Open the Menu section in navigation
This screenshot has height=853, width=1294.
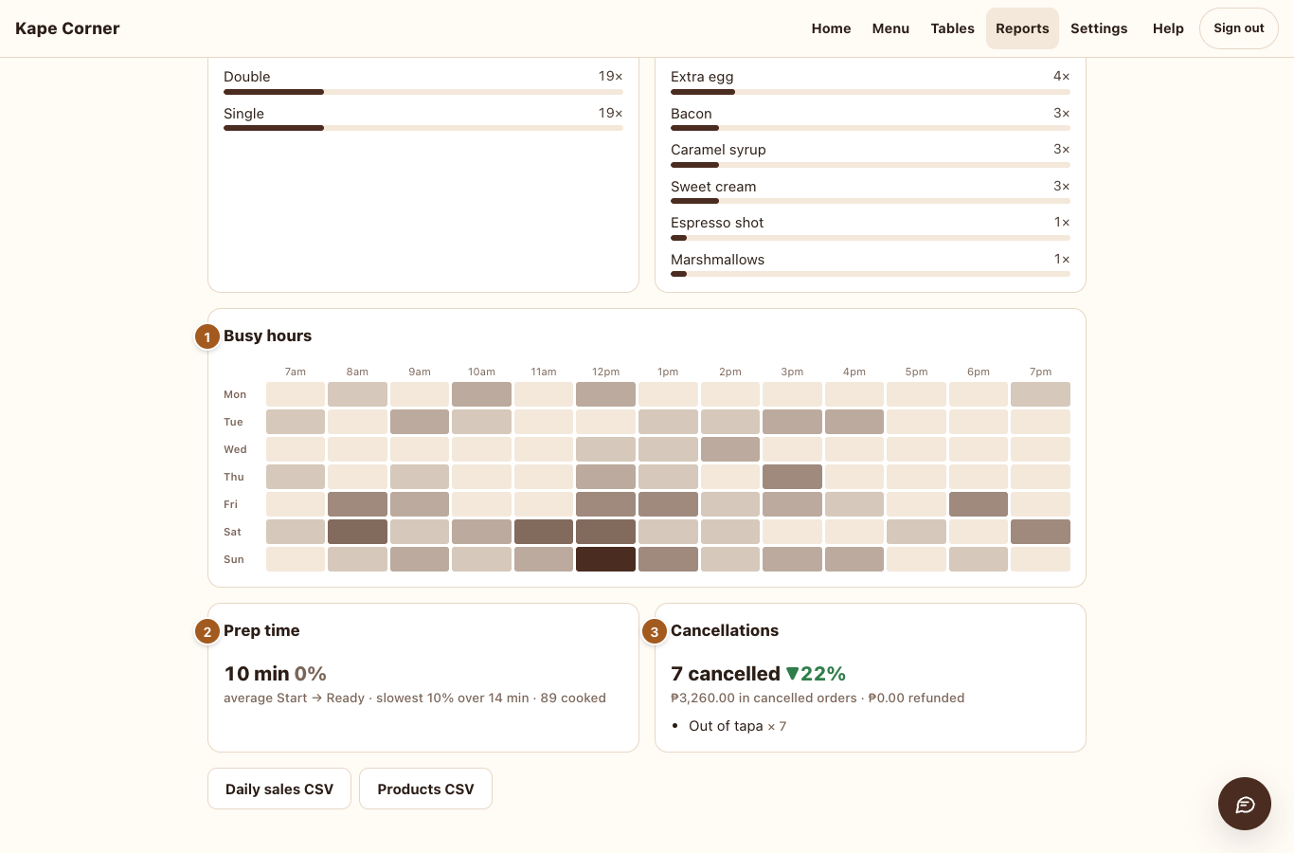coord(890,28)
